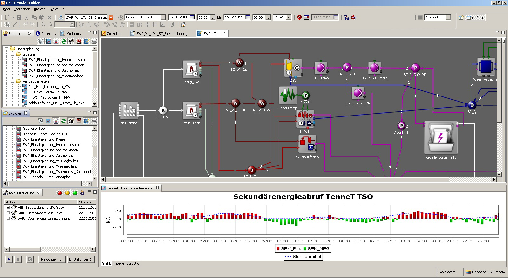Click the home icon in toolbar
The height and width of the screenshot is (278, 508).
point(183,24)
